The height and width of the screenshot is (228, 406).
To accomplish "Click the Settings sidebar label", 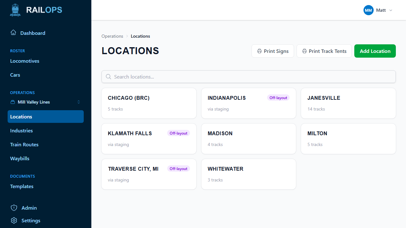I will pos(31,220).
